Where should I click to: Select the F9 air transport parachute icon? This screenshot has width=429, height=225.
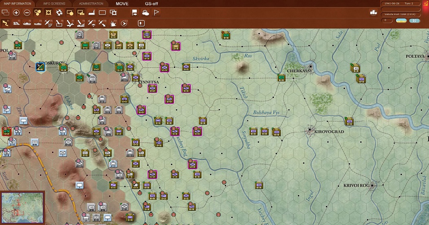(x=91, y=24)
